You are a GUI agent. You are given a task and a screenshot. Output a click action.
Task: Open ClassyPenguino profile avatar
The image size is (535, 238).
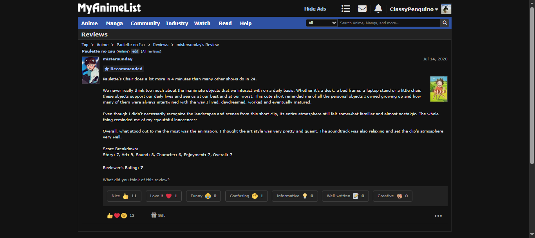446,9
